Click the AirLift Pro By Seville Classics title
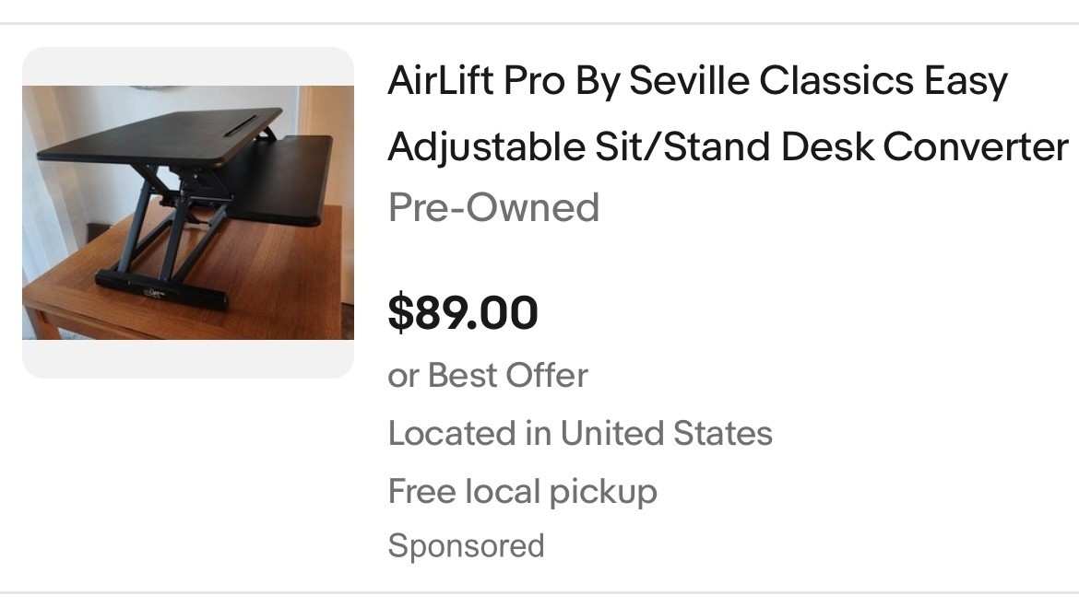The image size is (1079, 607). [x=697, y=81]
